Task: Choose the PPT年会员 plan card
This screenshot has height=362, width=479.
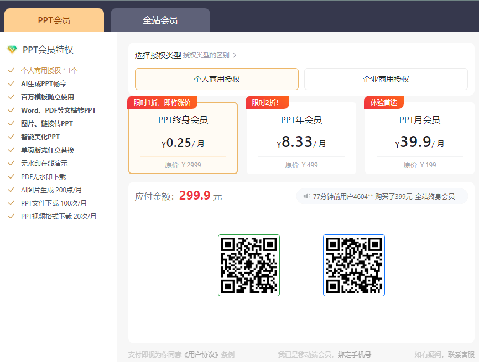Action: point(301,138)
